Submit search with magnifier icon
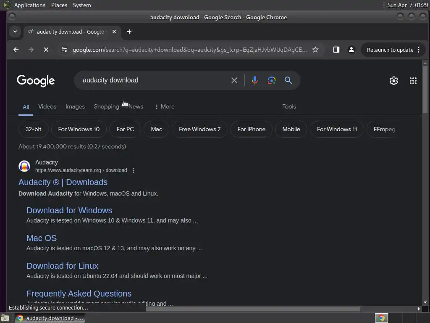 pyautogui.click(x=288, y=80)
